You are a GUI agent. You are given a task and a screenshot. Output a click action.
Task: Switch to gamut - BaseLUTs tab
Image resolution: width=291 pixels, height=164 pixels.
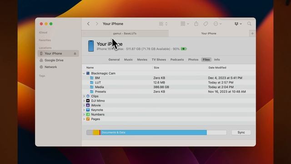click(x=125, y=33)
